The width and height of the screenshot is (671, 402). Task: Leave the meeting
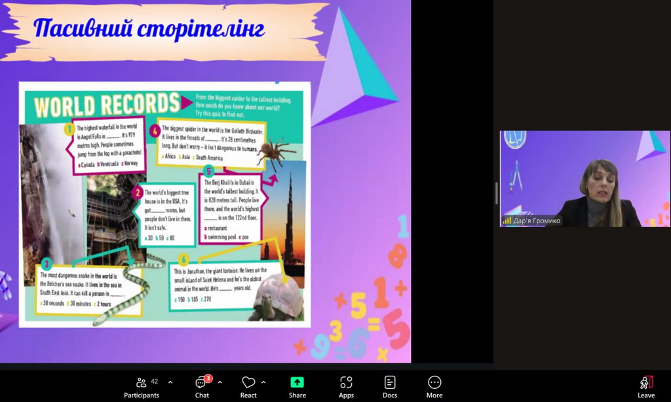tap(646, 386)
